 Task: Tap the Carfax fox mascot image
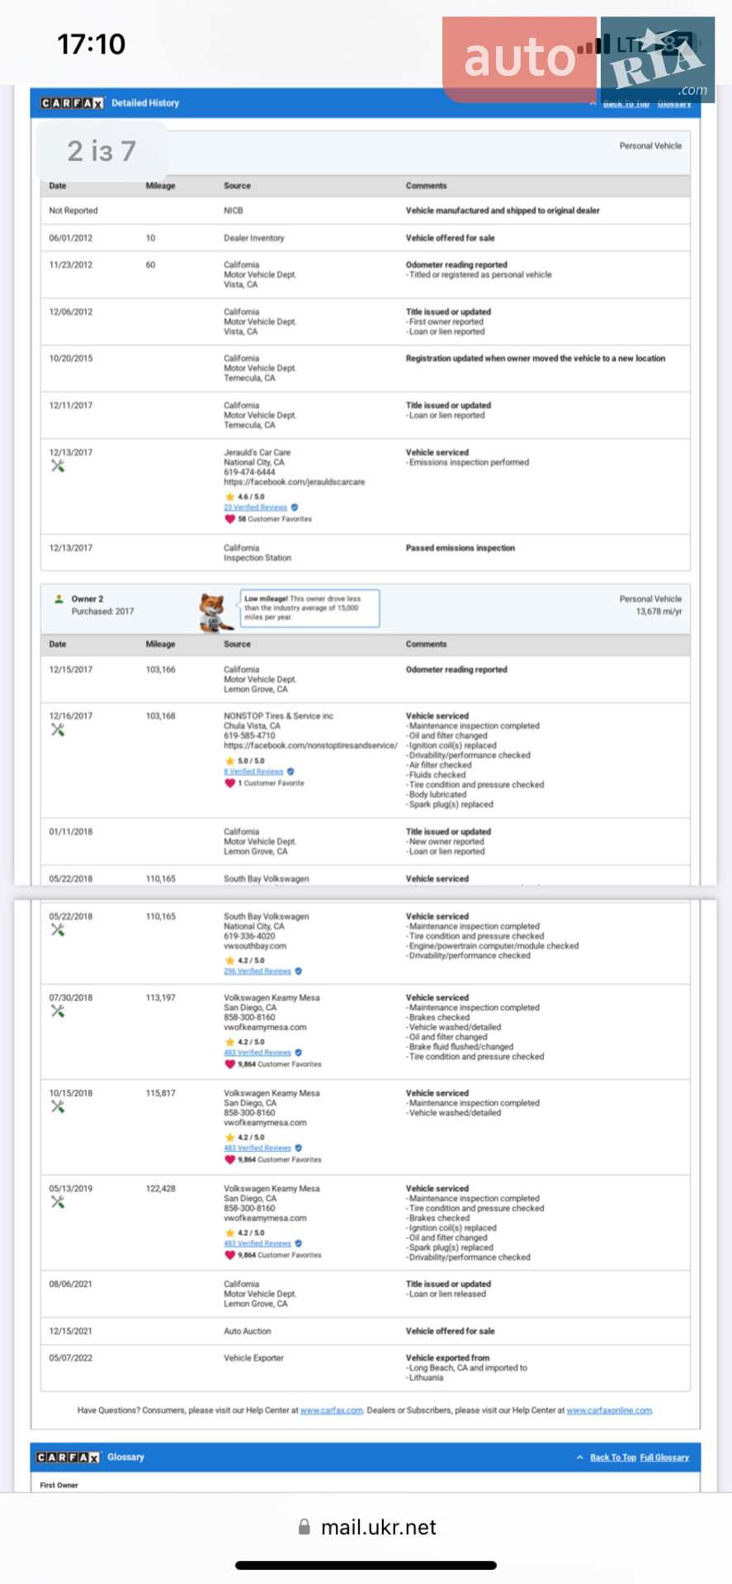(215, 612)
